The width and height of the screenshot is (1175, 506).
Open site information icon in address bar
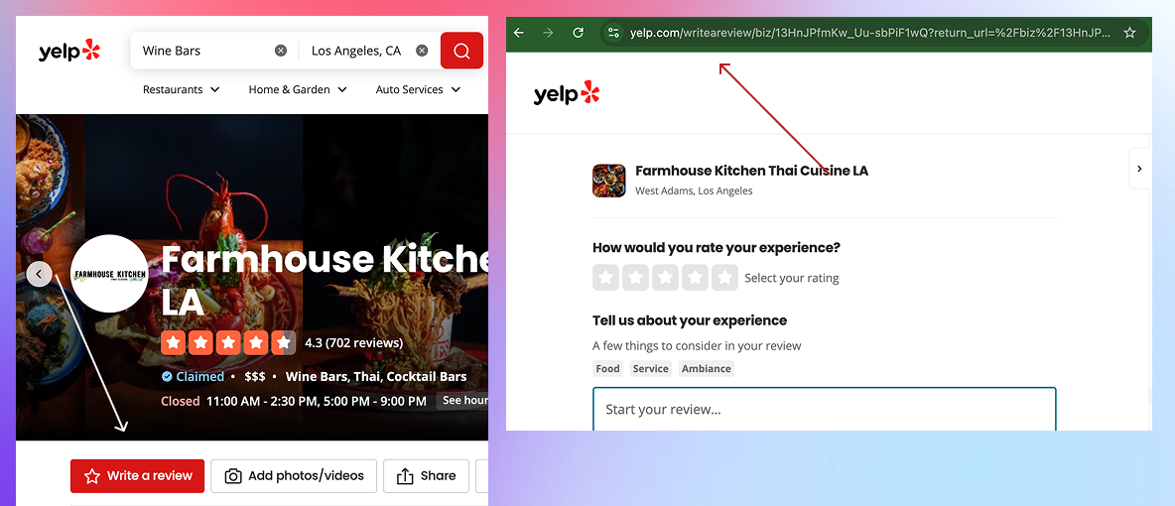click(613, 33)
